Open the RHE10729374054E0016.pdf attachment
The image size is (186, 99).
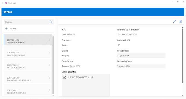[80, 77]
